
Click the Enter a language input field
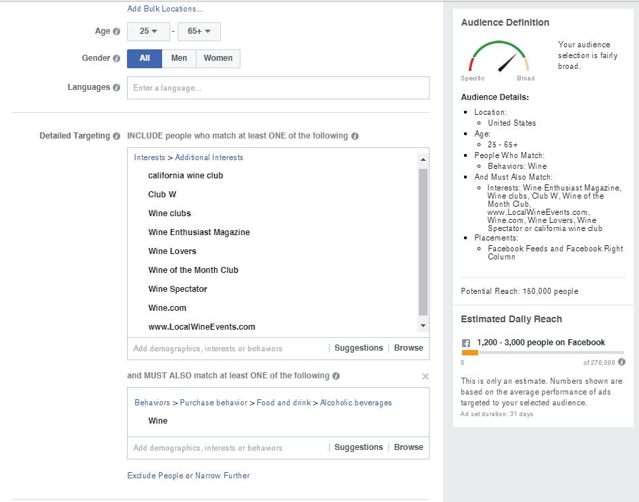tap(278, 87)
